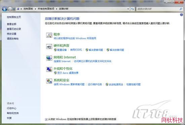Select the 所有控制面板项 breadcrumb item
This screenshot has width=185, height=125.
[46, 9]
